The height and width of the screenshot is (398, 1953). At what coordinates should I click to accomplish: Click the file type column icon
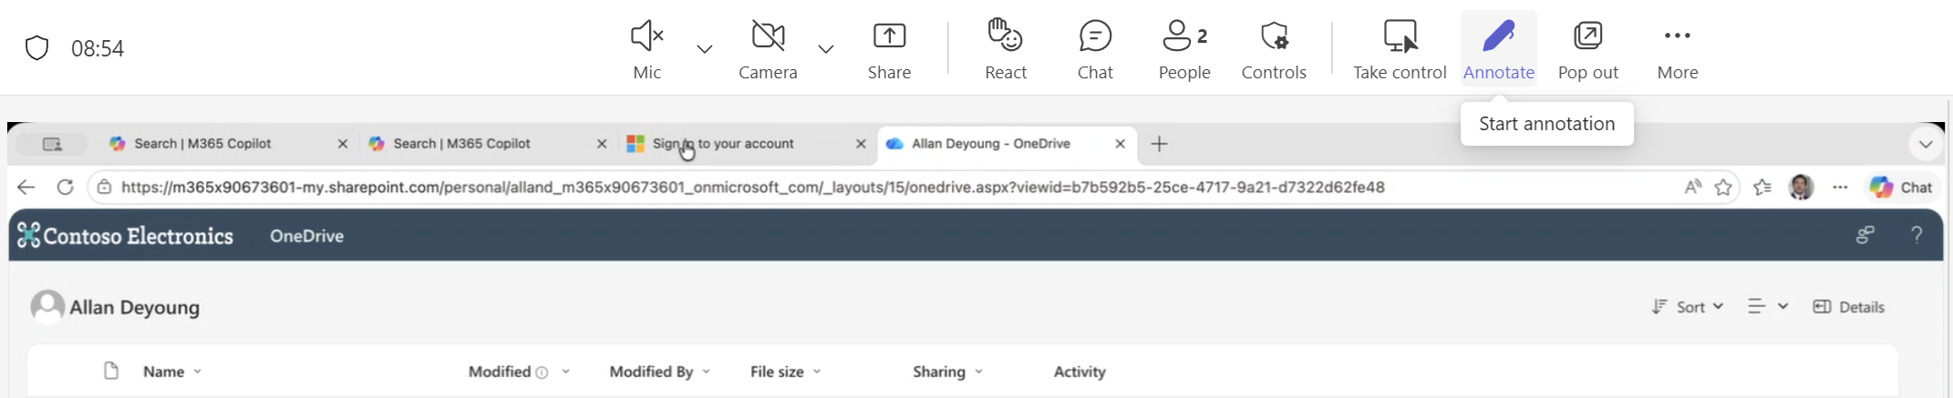tap(111, 372)
